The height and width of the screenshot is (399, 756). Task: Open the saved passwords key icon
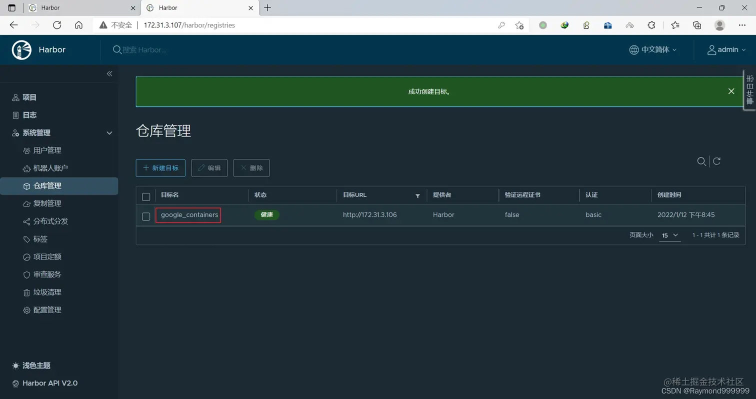501,25
